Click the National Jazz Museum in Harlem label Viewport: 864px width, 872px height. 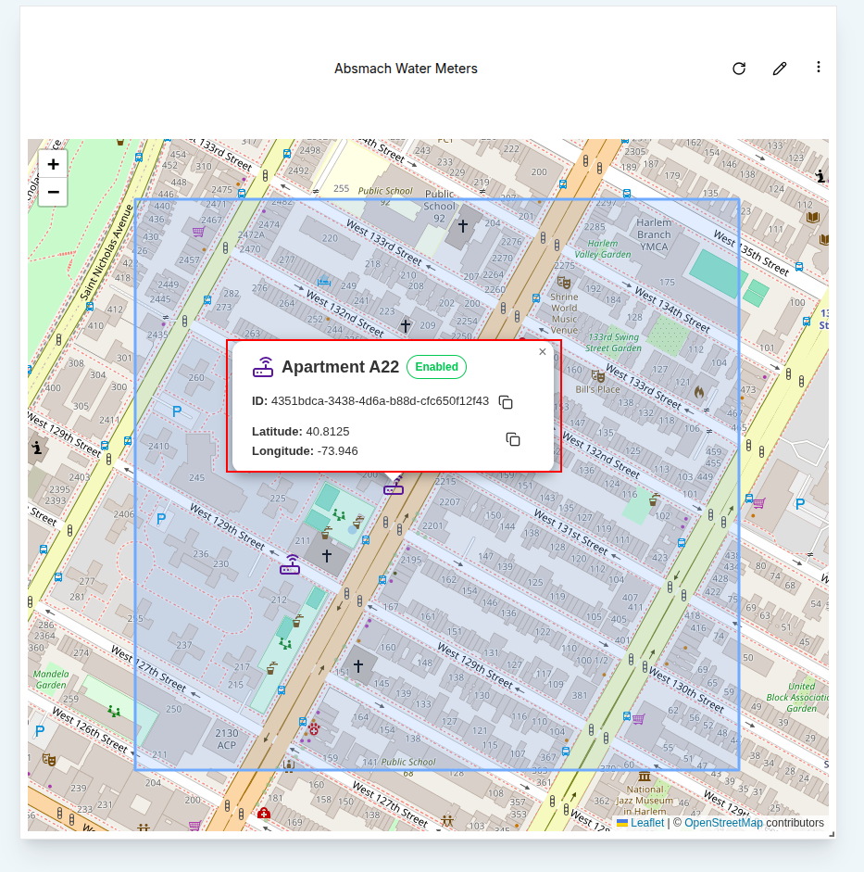pos(645,801)
